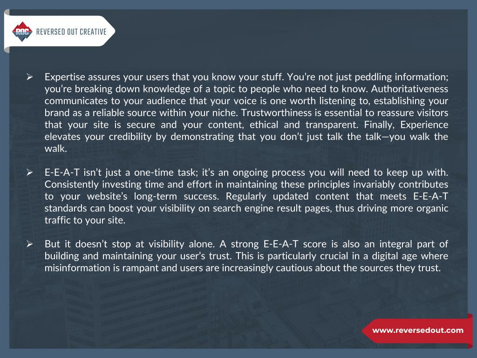
Task: Click the Reversed Out Creative brand text
Action: (x=71, y=32)
